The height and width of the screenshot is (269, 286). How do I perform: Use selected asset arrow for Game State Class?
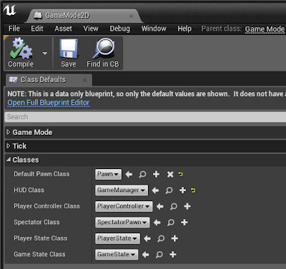tap(146, 255)
